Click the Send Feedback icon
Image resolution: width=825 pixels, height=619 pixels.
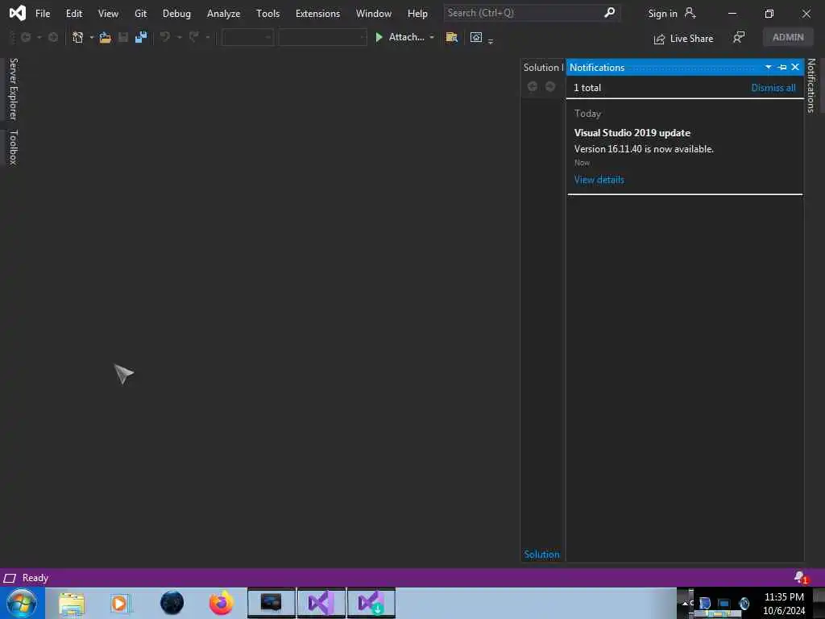(x=739, y=37)
